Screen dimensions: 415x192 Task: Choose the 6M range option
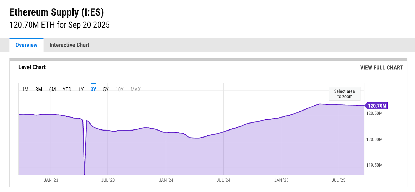pyautogui.click(x=52, y=90)
